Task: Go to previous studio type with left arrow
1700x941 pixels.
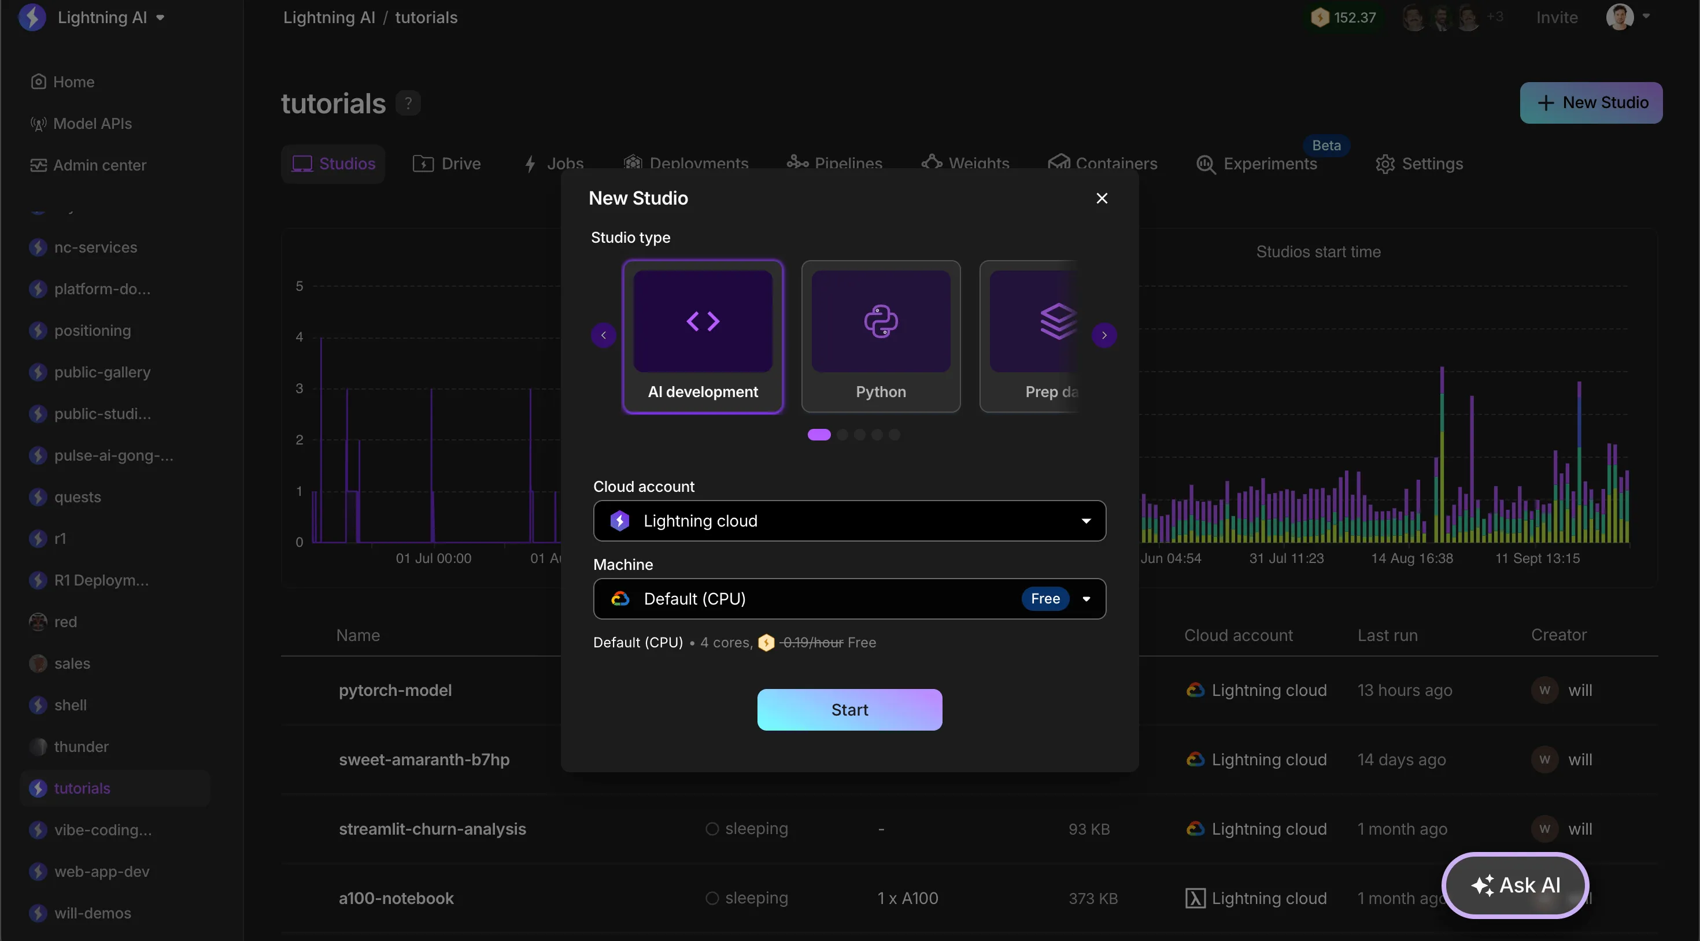Action: coord(603,335)
